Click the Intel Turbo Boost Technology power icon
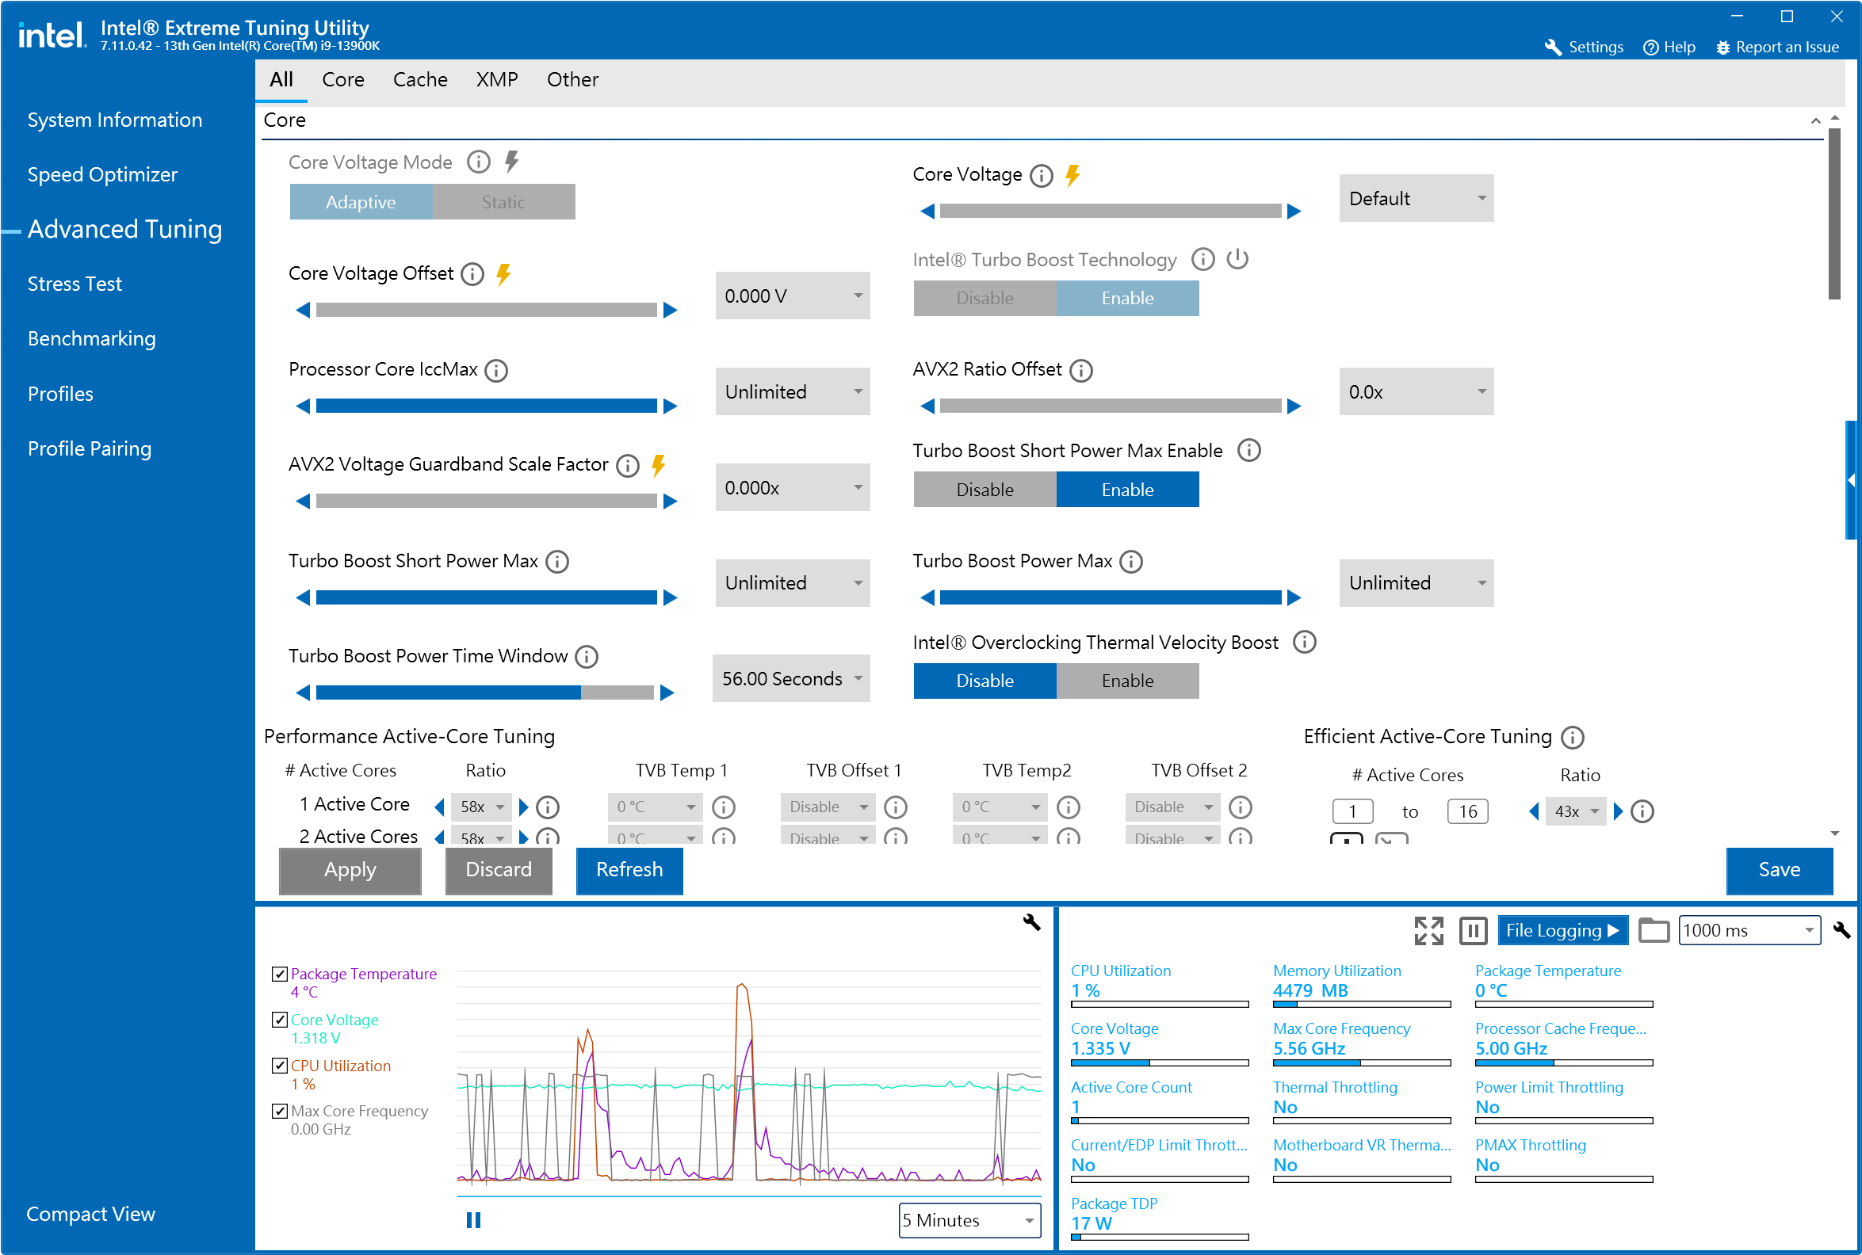The width and height of the screenshot is (1862, 1255). coord(1237,259)
